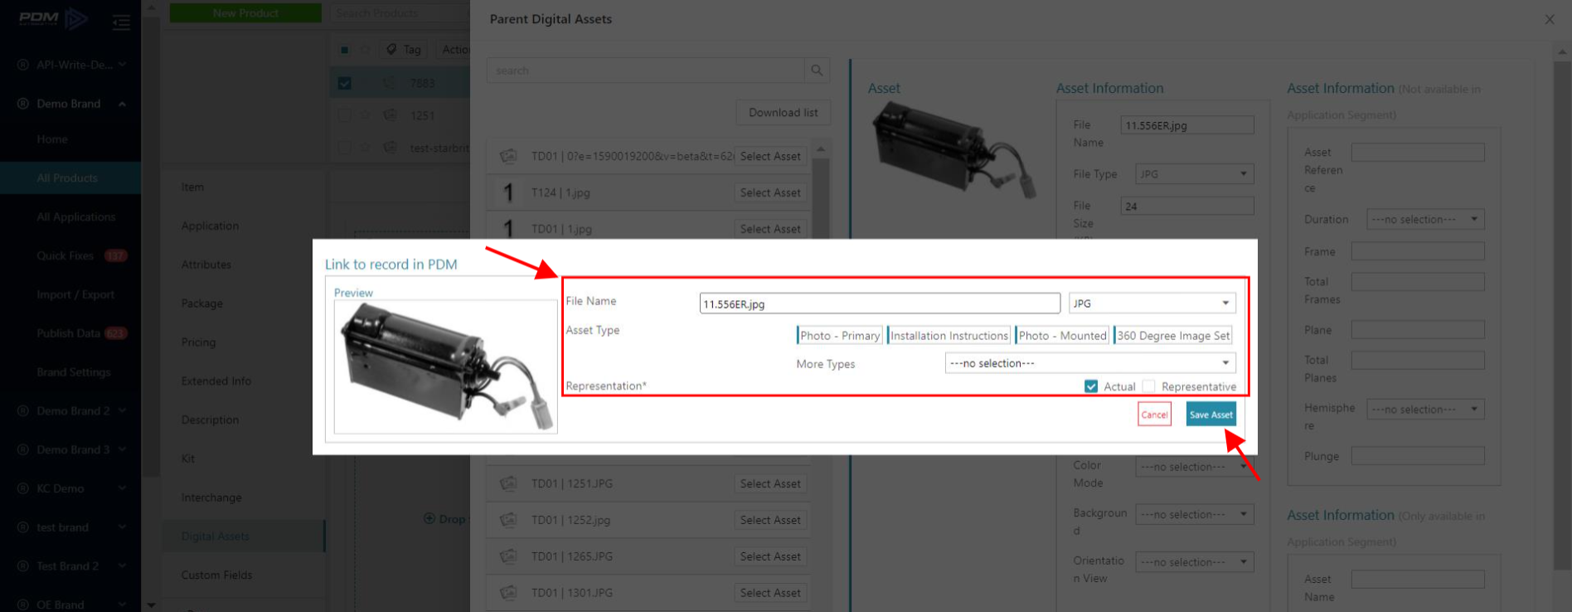The image size is (1572, 612).
Task: Click Select Asset for T124 1.jpg
Action: click(770, 192)
